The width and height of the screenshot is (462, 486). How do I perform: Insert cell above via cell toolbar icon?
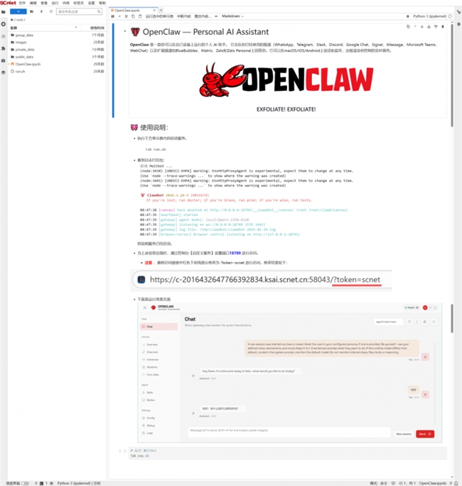coord(429,27)
